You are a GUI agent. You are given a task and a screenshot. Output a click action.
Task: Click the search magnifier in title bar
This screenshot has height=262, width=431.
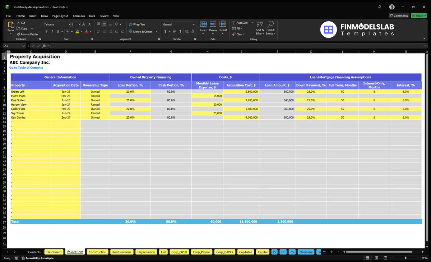(x=379, y=7)
